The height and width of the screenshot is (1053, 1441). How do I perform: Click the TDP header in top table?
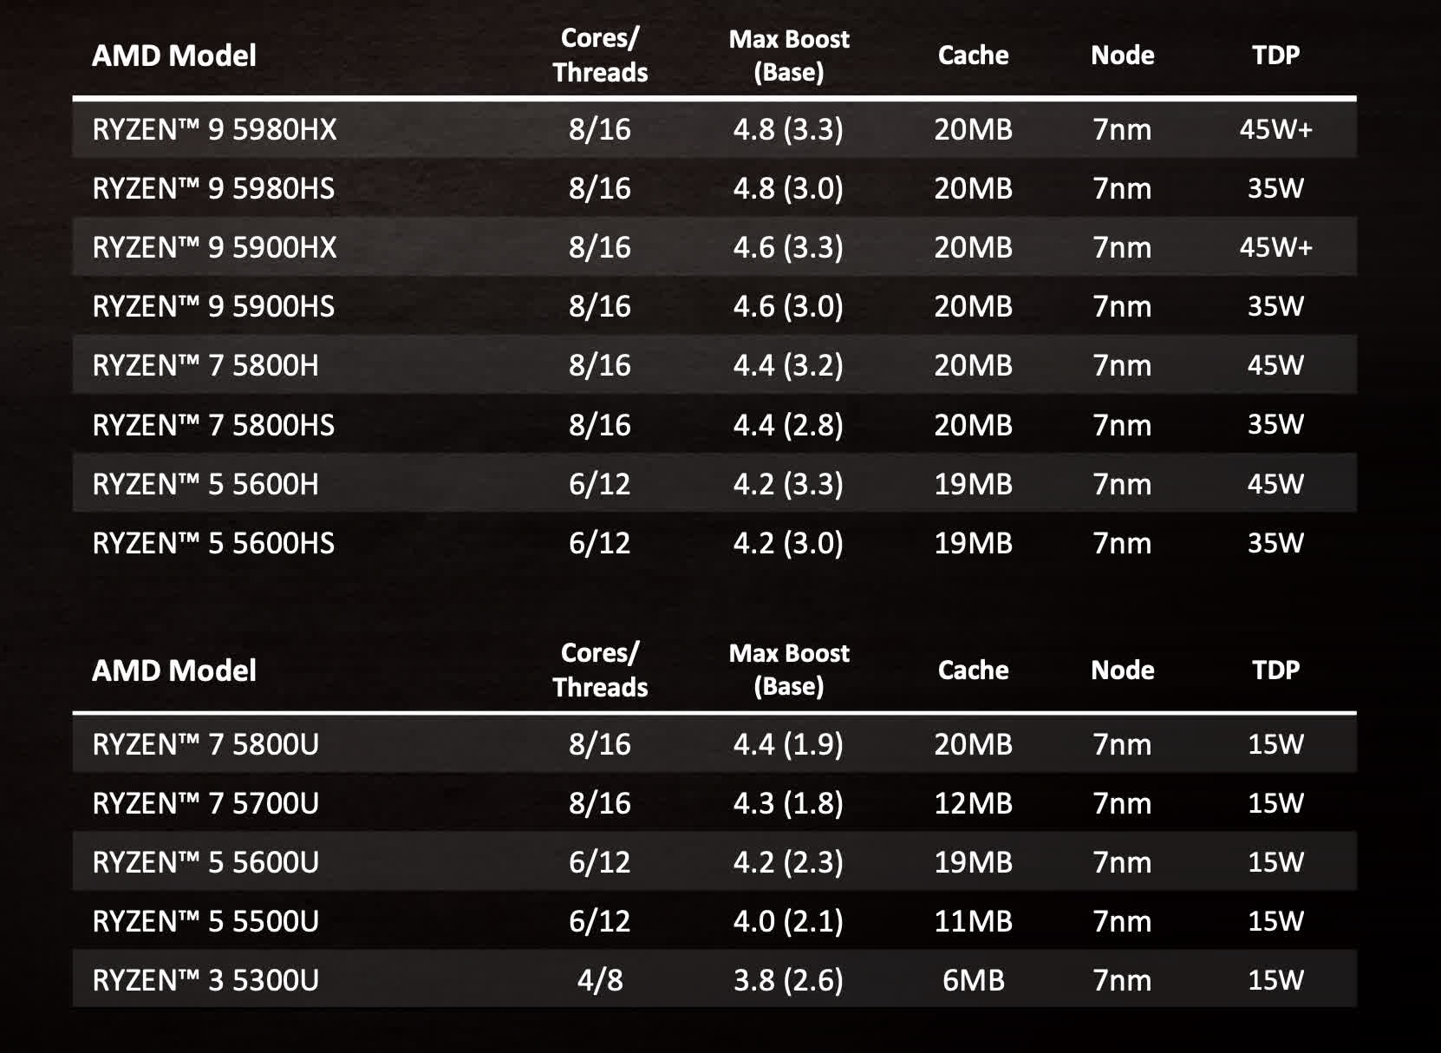pos(1275,55)
